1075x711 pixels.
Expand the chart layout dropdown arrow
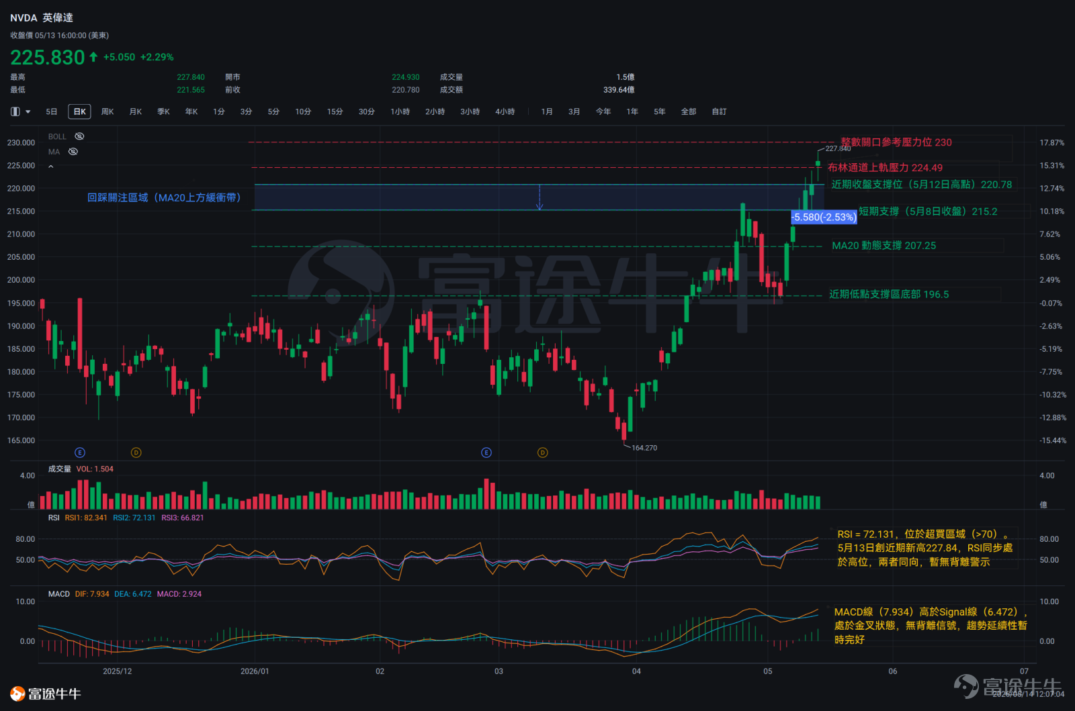(x=28, y=111)
